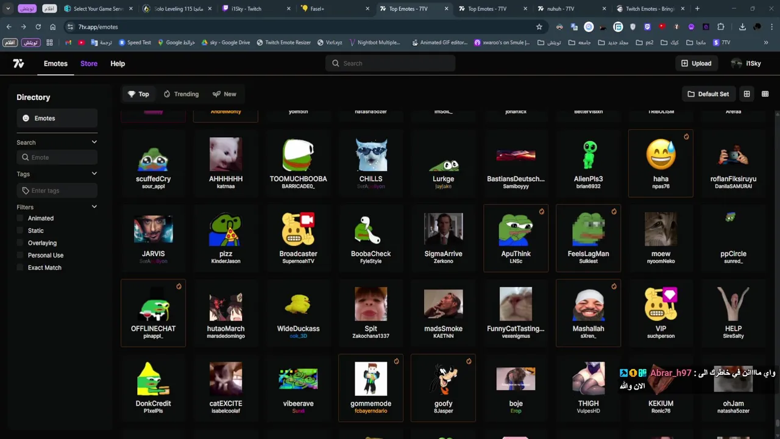This screenshot has height=439, width=780.
Task: Show all bookmarks overflow chevron
Action: point(766,43)
